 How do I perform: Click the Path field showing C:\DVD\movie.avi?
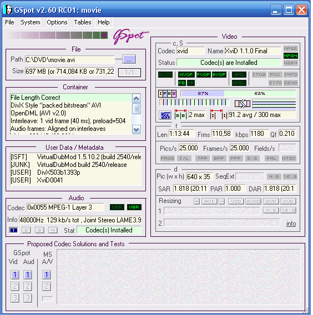(x=69, y=60)
